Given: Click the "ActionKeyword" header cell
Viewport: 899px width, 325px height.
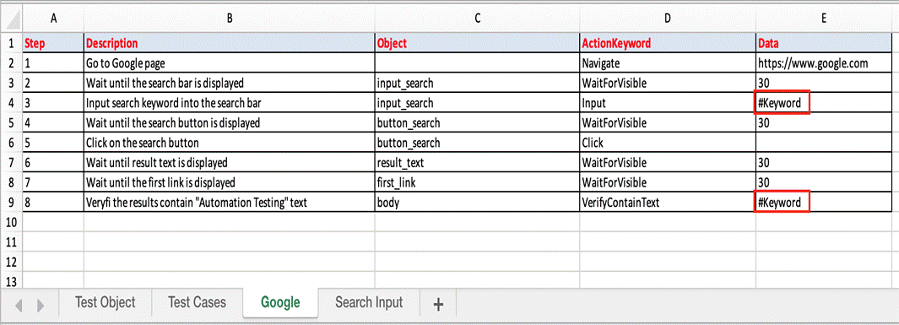Looking at the screenshot, I should 668,43.
